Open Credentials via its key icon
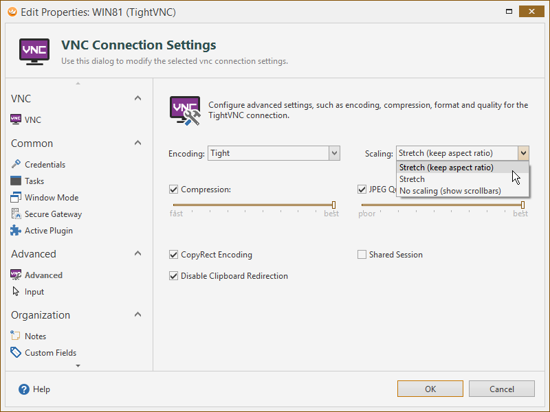The image size is (550, 412). [16, 164]
